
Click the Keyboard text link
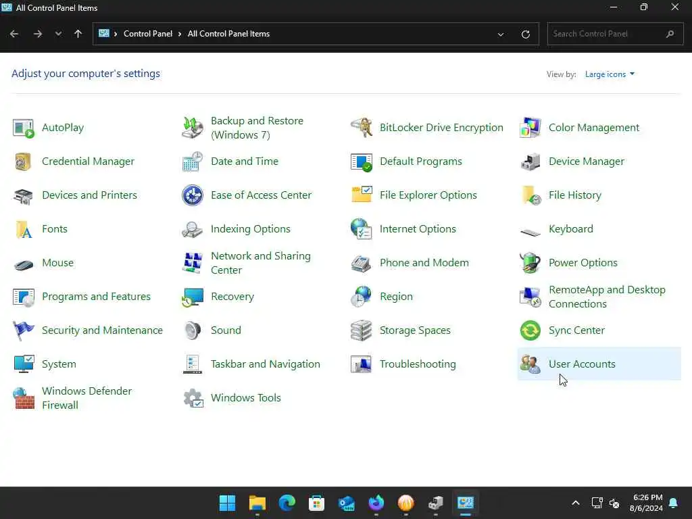(x=570, y=229)
